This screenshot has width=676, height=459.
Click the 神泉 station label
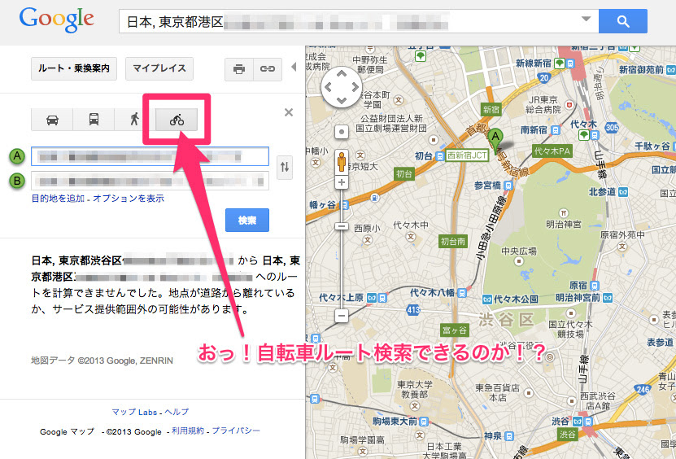coord(493,436)
